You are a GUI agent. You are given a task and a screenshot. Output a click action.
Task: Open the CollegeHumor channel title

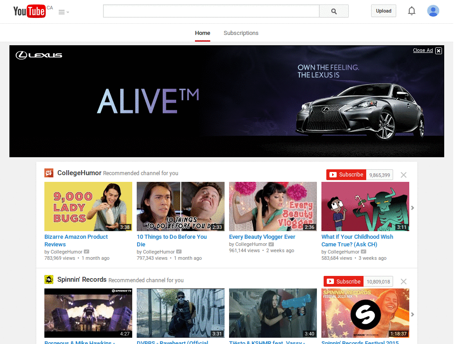click(x=79, y=173)
